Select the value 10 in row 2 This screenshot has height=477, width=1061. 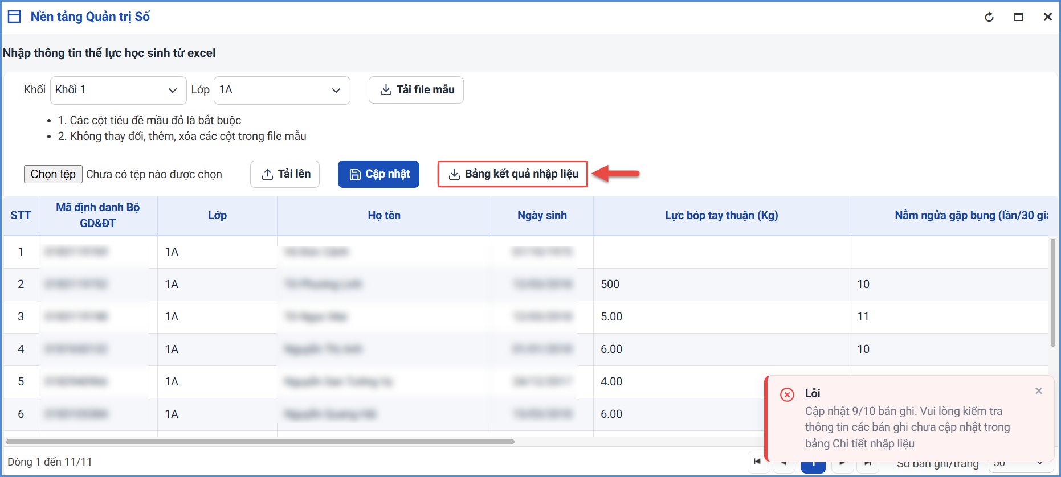coord(949,285)
